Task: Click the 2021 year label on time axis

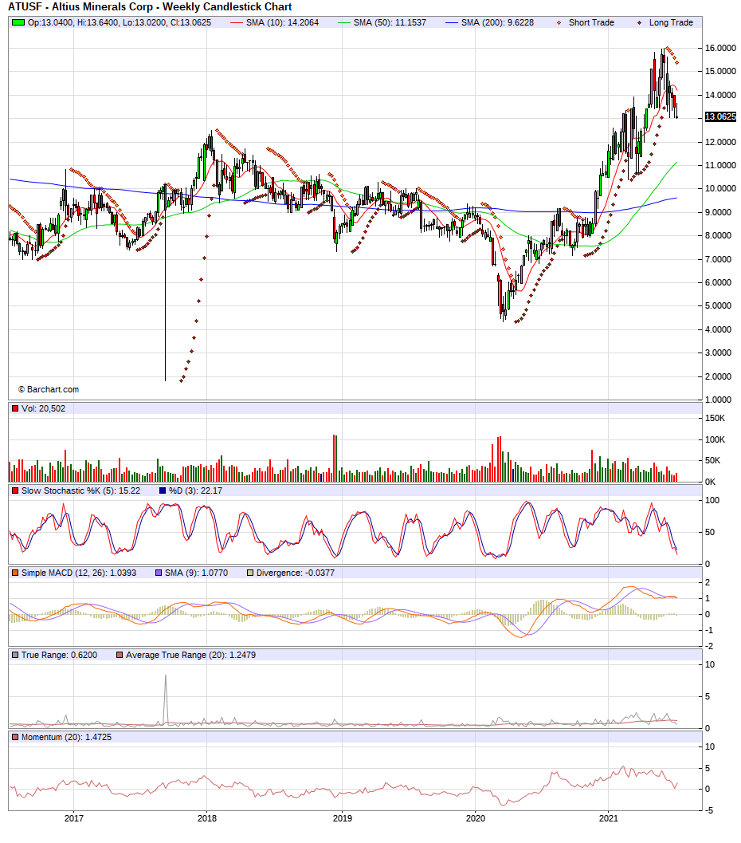Action: 609,818
